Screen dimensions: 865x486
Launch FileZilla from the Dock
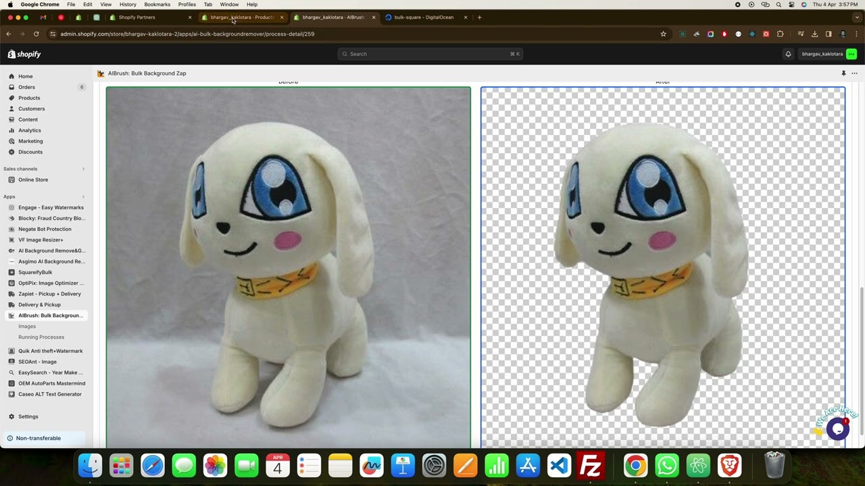pyautogui.click(x=590, y=465)
